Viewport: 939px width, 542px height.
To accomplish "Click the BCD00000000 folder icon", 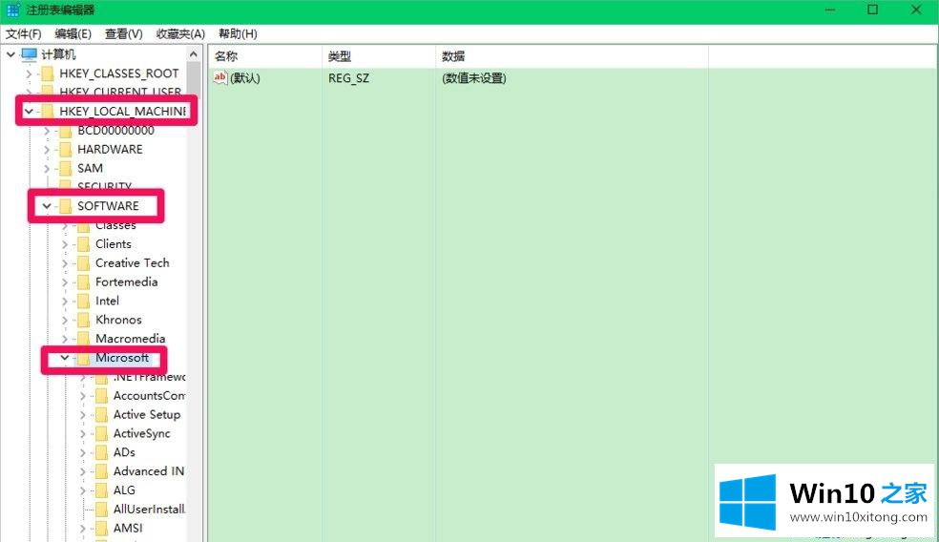I will [65, 131].
